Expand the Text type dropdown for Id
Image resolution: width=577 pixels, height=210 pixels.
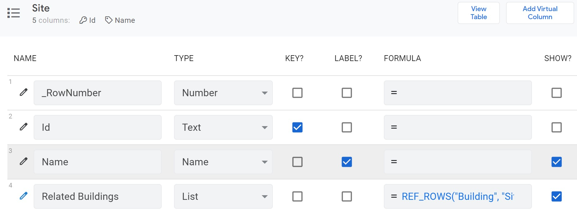point(223,127)
